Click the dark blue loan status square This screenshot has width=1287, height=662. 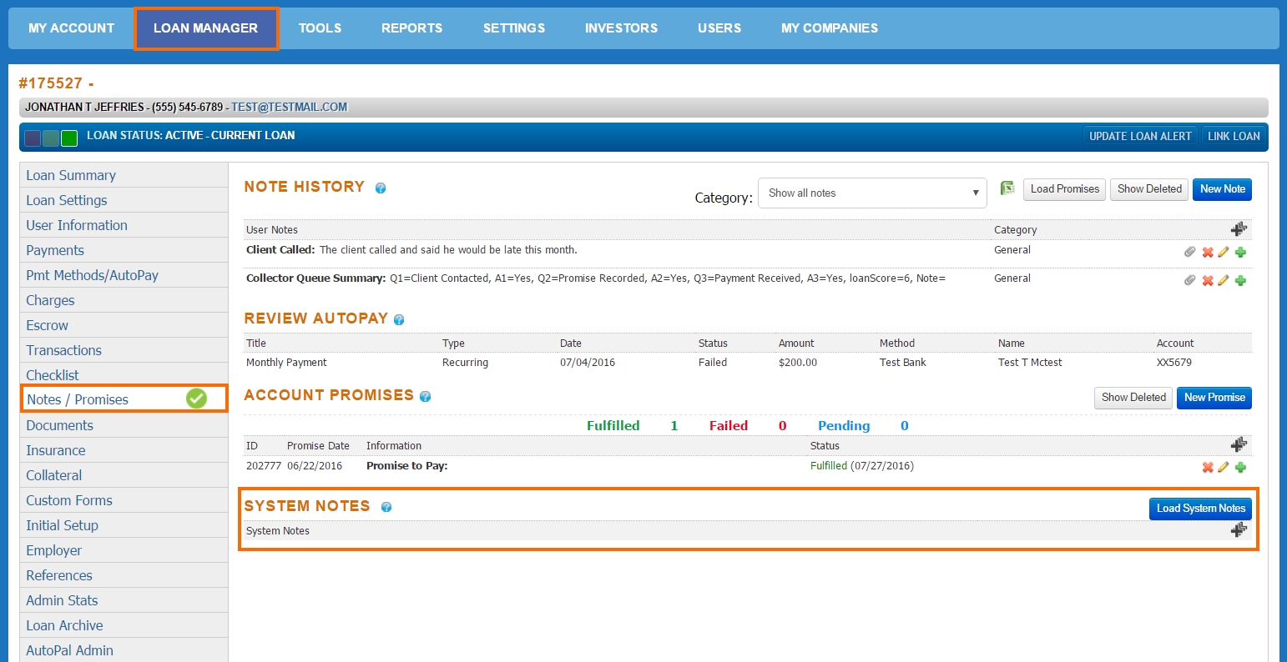point(33,138)
